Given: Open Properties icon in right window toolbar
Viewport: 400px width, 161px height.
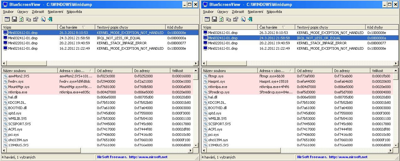Looking at the screenshot, I should click(236, 19).
